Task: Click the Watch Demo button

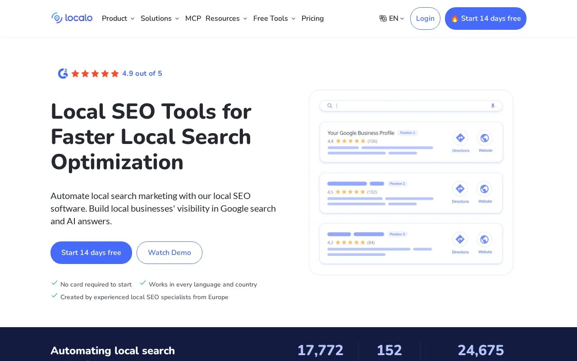Action: [x=169, y=253]
